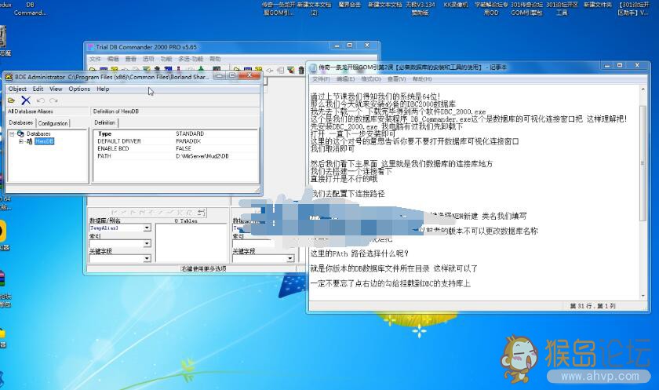Click the page icon beside the left arrow
Screen dimensions: 659x390
click(280, 70)
